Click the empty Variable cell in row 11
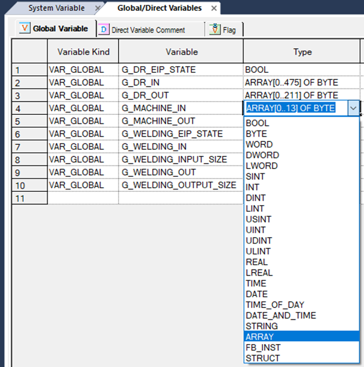The image size is (364, 367). pos(180,198)
